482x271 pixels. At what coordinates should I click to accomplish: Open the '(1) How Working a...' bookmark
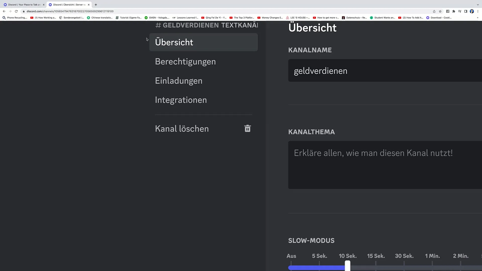43,18
